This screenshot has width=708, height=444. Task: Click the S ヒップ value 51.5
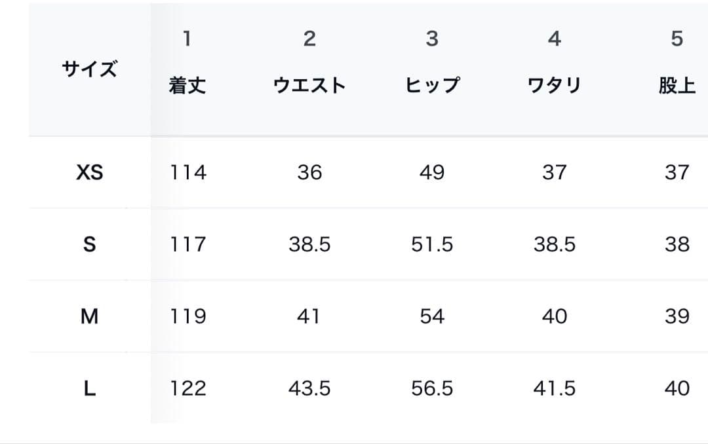click(432, 244)
